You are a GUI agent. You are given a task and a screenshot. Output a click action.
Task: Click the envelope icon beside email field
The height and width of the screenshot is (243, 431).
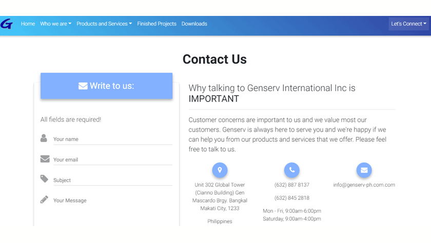[x=45, y=159]
